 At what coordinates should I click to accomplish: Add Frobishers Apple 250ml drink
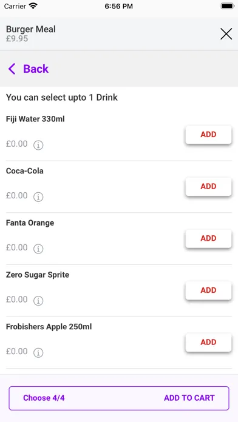click(208, 343)
